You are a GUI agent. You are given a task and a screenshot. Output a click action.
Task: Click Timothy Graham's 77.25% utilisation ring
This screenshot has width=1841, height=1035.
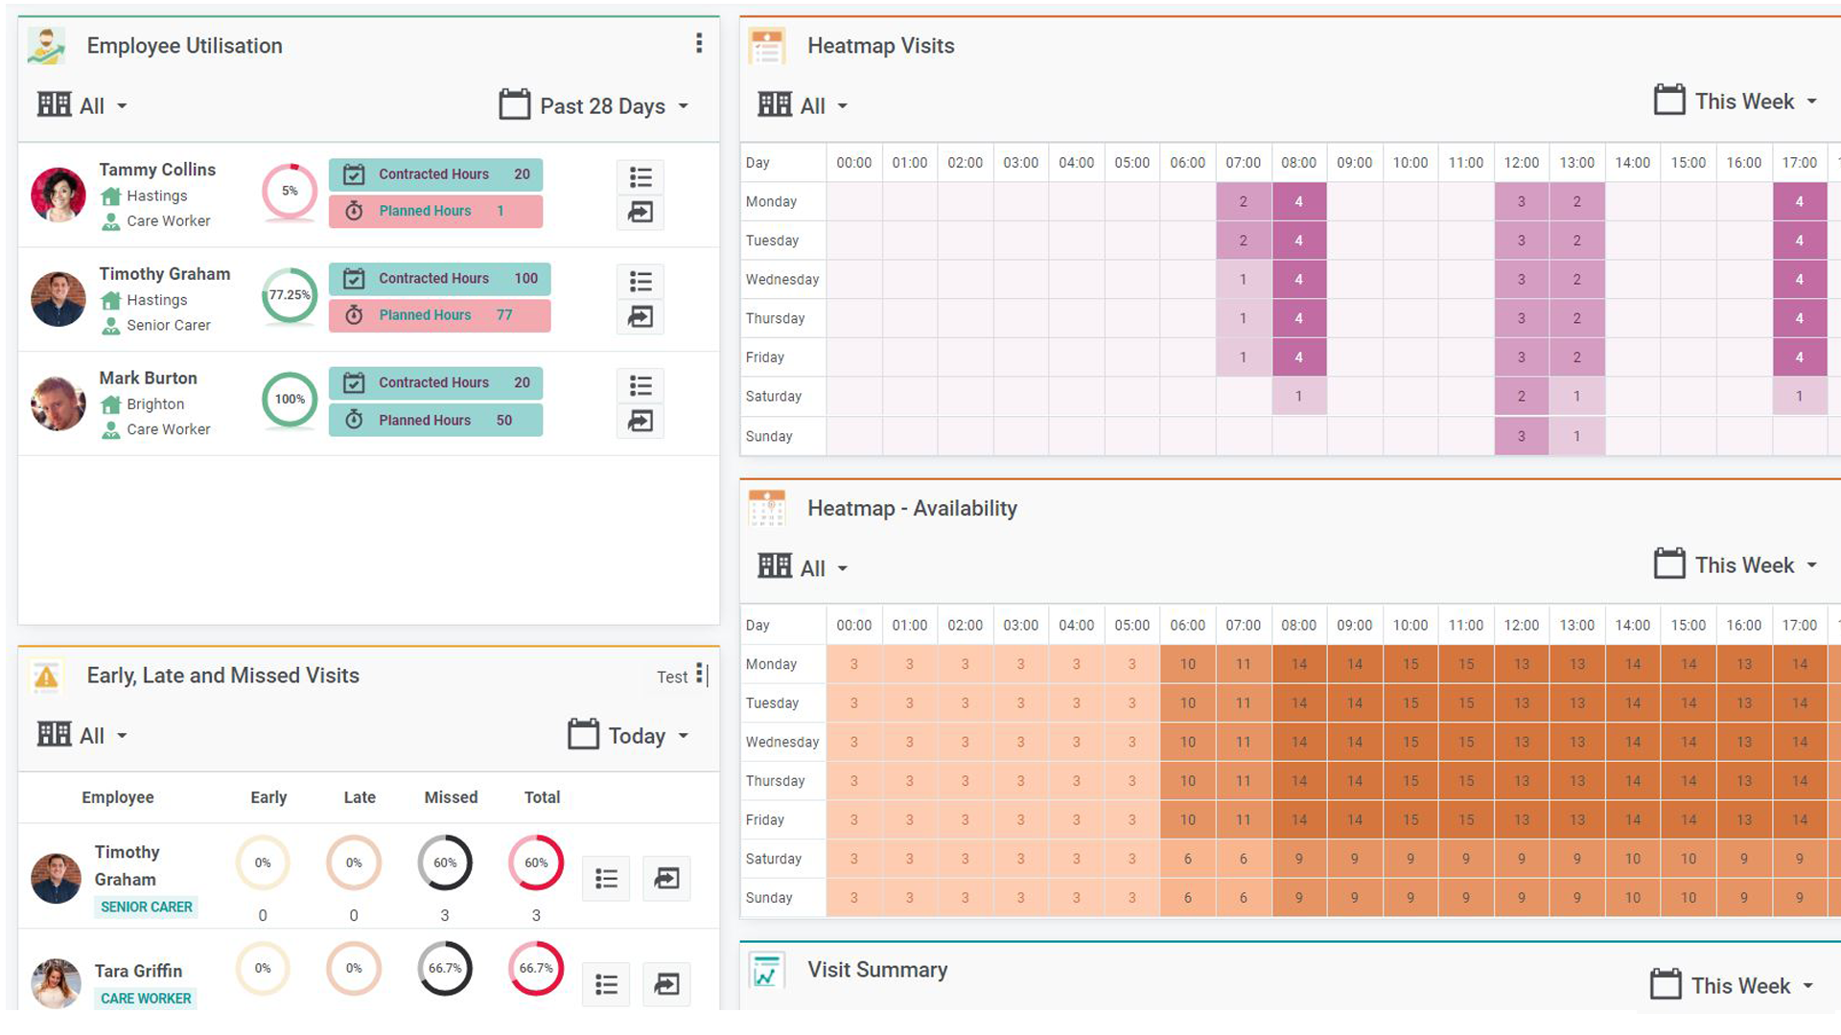(x=289, y=296)
